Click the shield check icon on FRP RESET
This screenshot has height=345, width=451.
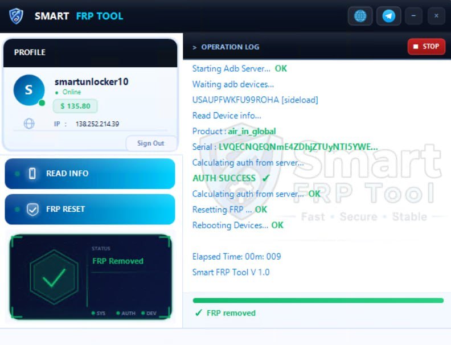pos(32,210)
